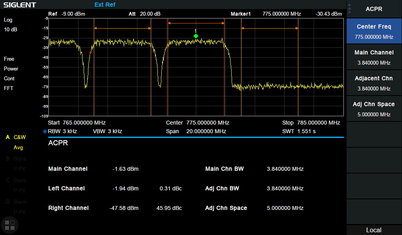Click the Ext Ref indicator

[x=105, y=5]
